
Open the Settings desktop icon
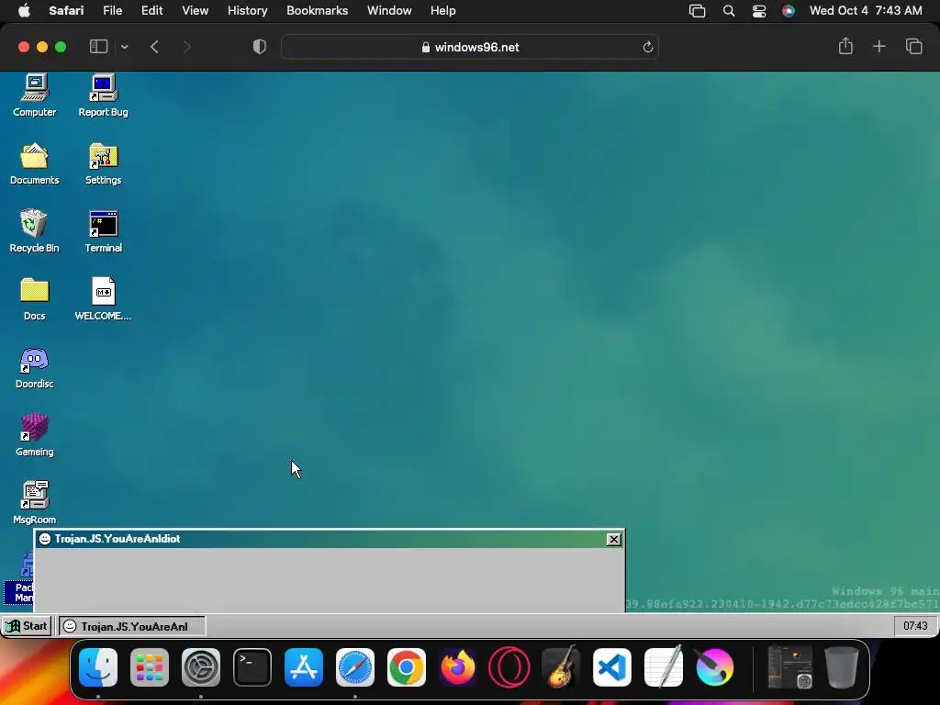(103, 163)
